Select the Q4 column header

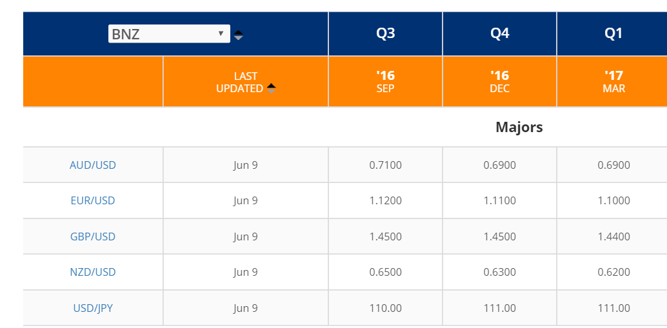click(500, 34)
